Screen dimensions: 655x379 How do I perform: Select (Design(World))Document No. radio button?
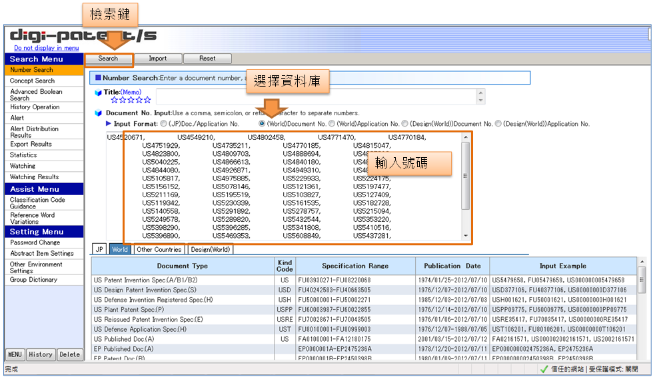(x=404, y=124)
